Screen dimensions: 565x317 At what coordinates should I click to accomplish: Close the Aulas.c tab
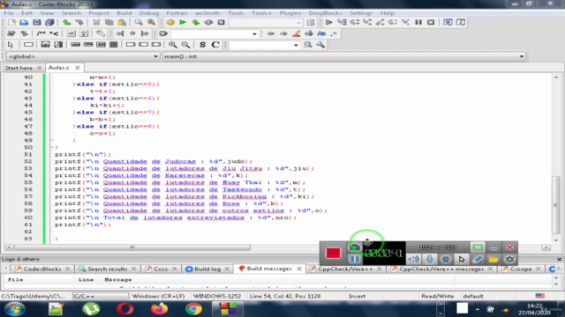tap(77, 68)
